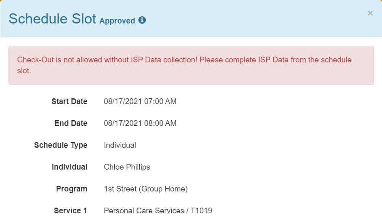This screenshot has height=223, width=382.
Task: Close the Schedule Slot dialog
Action: click(x=370, y=13)
